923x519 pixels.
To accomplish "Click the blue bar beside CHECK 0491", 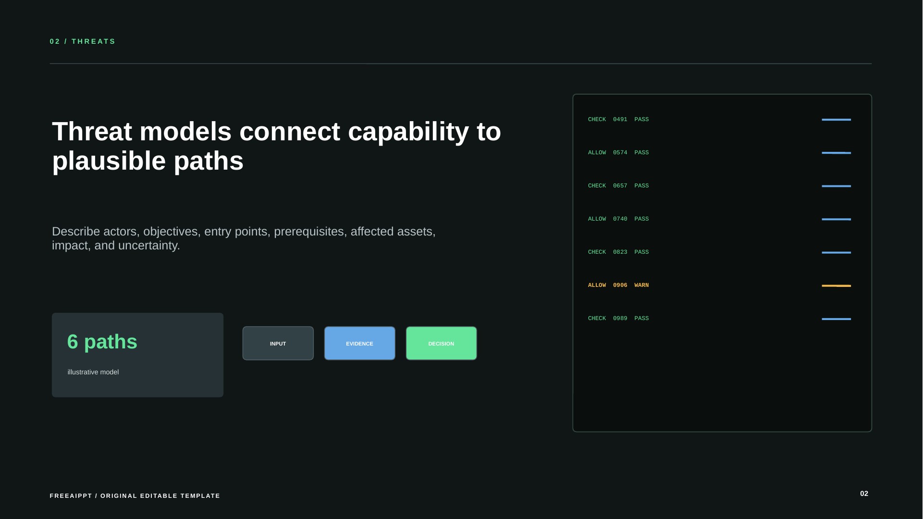I will [836, 120].
